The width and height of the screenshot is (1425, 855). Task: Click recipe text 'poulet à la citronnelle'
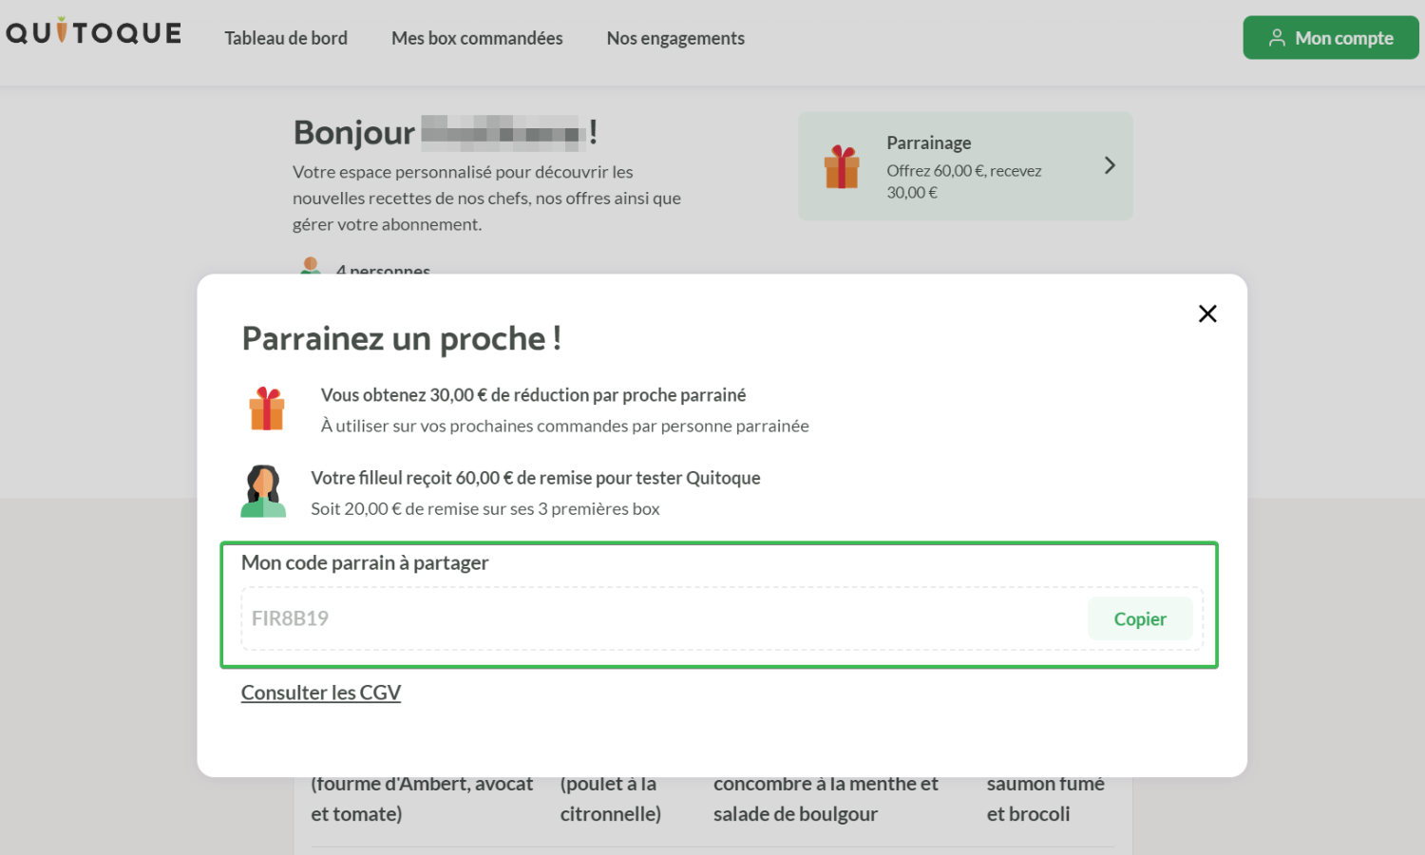click(611, 799)
